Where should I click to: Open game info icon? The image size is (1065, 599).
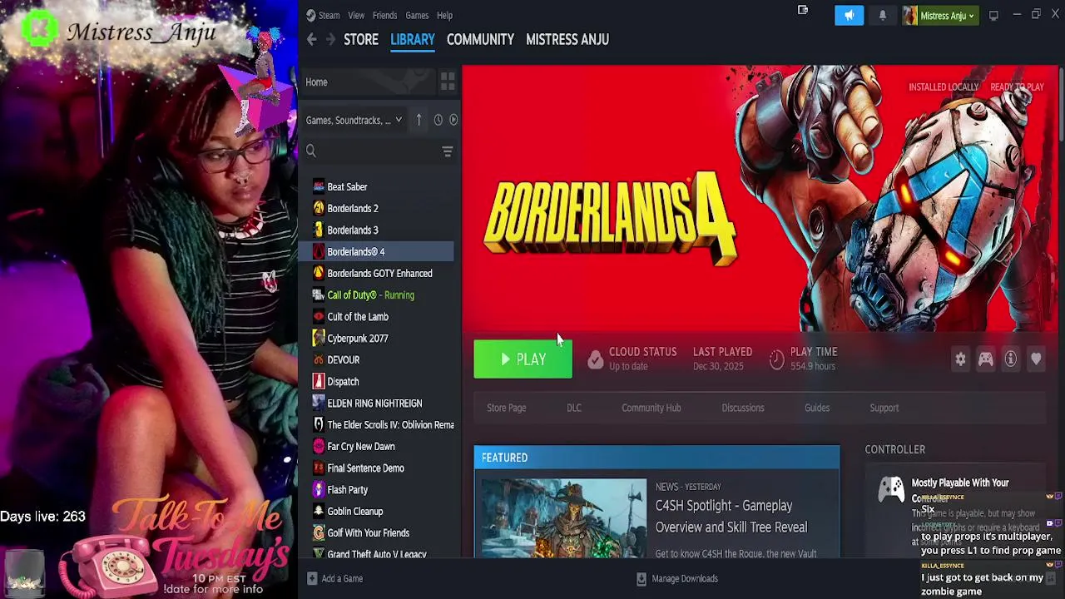1010,359
